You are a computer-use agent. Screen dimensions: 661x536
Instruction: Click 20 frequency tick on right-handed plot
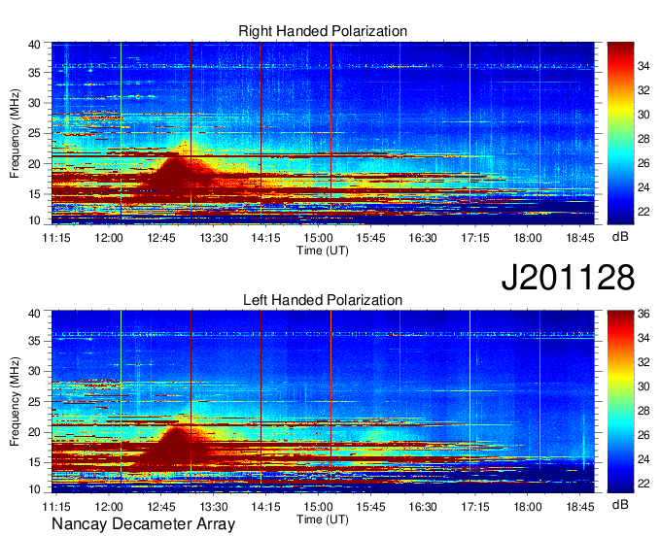34,164
